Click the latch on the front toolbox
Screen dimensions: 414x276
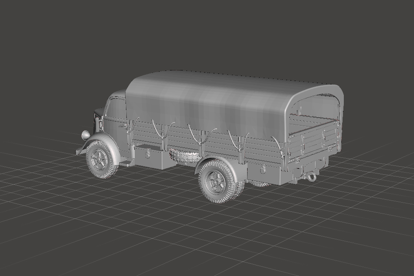147,154
